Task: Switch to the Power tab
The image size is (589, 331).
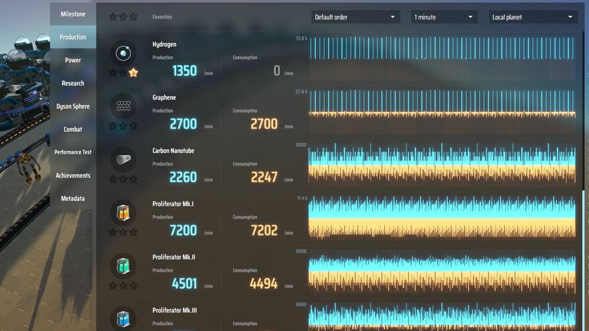Action: point(73,60)
